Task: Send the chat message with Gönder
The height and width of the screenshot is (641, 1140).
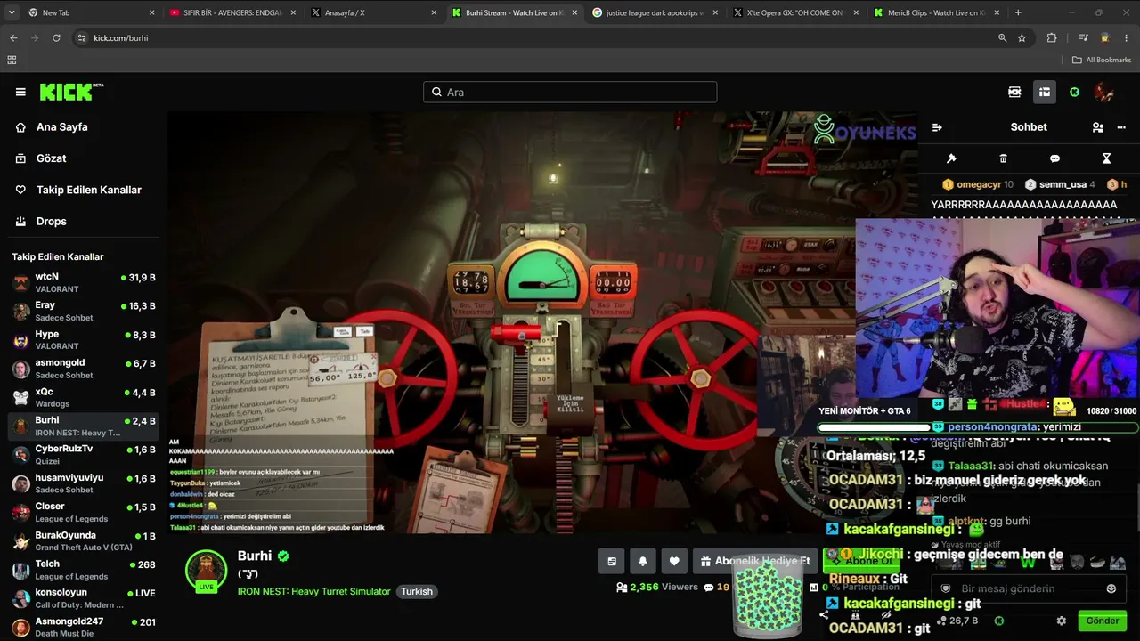Action: pyautogui.click(x=1102, y=621)
